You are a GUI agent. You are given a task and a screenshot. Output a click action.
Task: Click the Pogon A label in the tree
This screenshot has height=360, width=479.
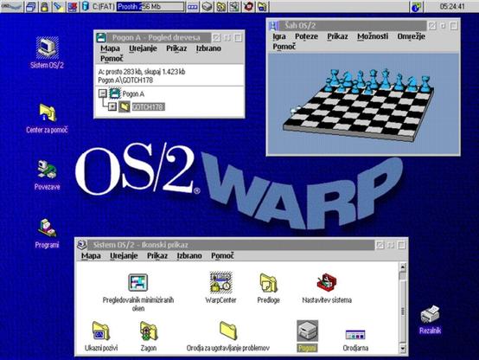click(x=133, y=94)
